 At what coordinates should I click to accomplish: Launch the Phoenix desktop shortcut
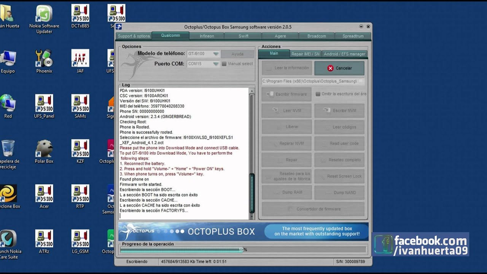click(x=44, y=62)
